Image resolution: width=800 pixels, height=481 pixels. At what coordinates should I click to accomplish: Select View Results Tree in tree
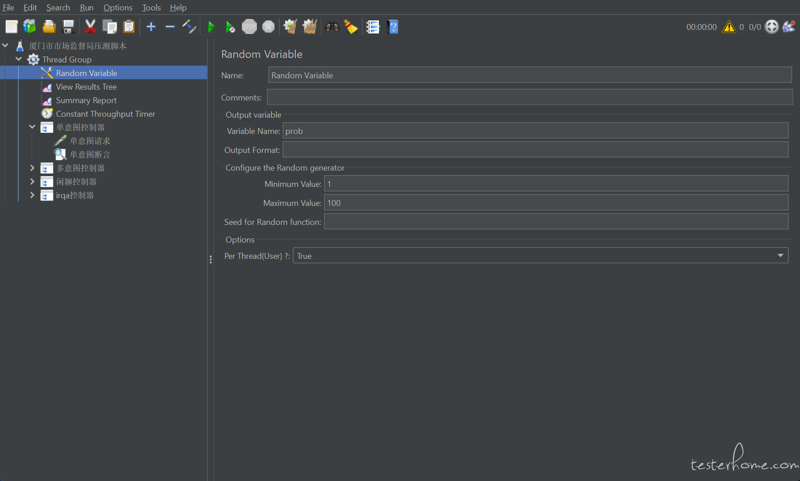(86, 87)
